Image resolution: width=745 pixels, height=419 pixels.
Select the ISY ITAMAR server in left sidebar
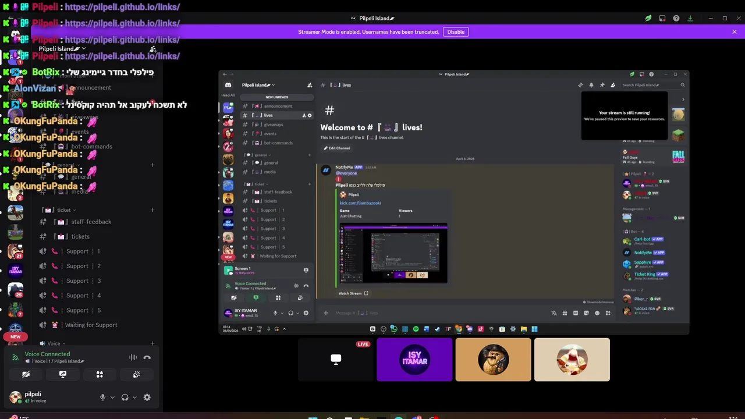point(16,271)
